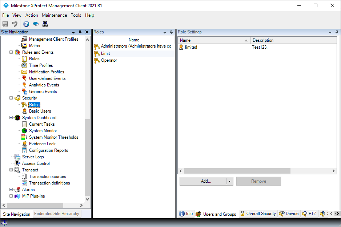Toggle auto-hide pin on Roles panel

coord(171,32)
